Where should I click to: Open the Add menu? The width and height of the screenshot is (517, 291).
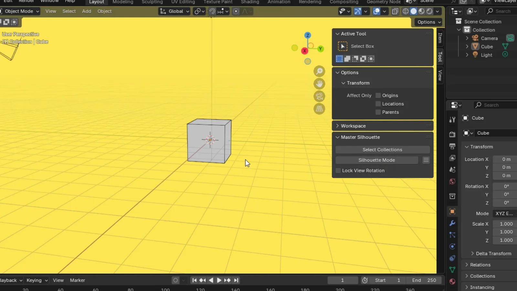click(86, 11)
